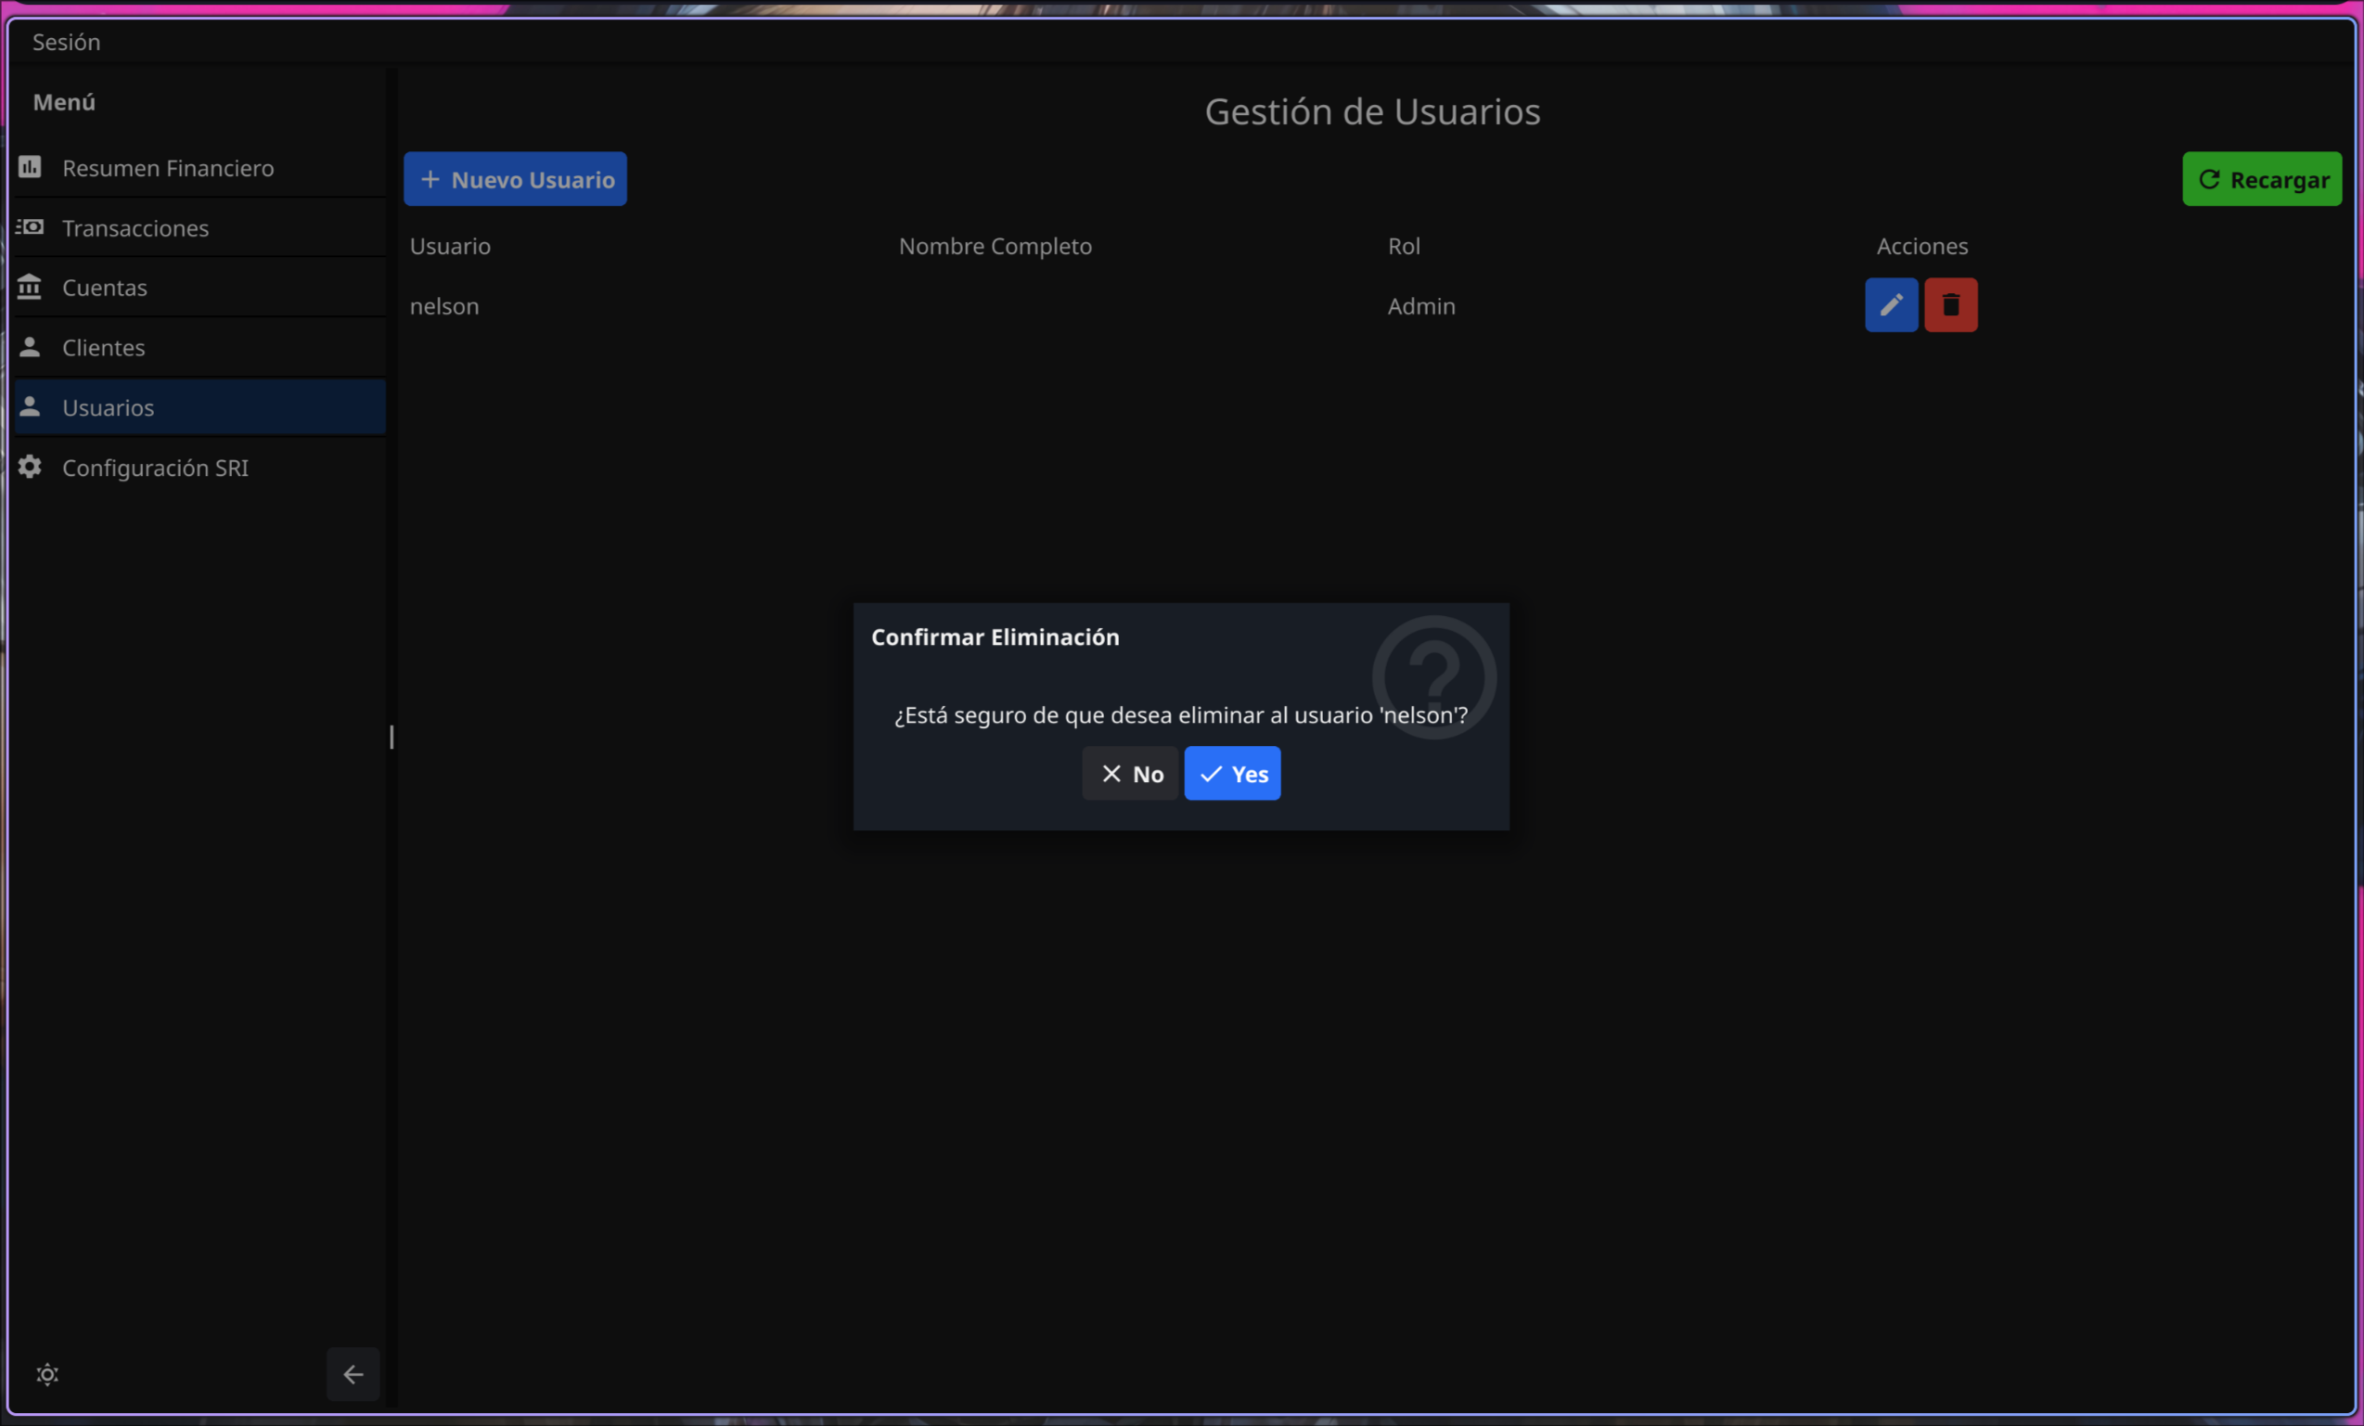Select the nelson user row
The height and width of the screenshot is (1426, 2364).
(444, 306)
